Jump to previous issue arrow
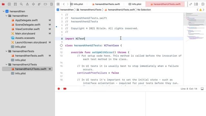 click(x=197, y=10)
